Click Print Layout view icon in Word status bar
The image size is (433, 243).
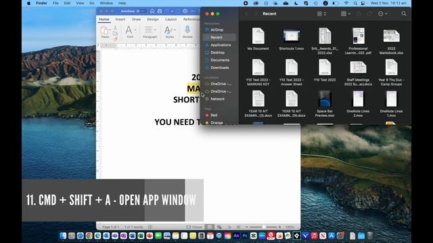coord(210,227)
